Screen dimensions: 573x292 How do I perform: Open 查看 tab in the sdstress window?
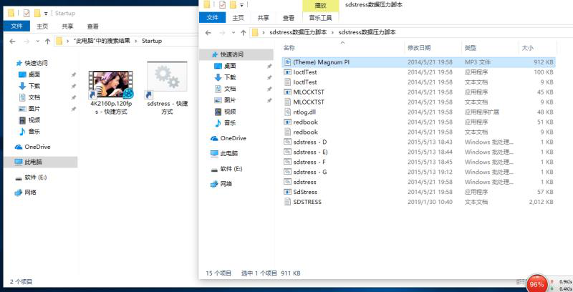click(289, 17)
